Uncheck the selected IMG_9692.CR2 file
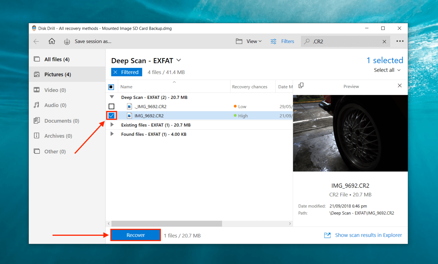The image size is (438, 264). 111,115
